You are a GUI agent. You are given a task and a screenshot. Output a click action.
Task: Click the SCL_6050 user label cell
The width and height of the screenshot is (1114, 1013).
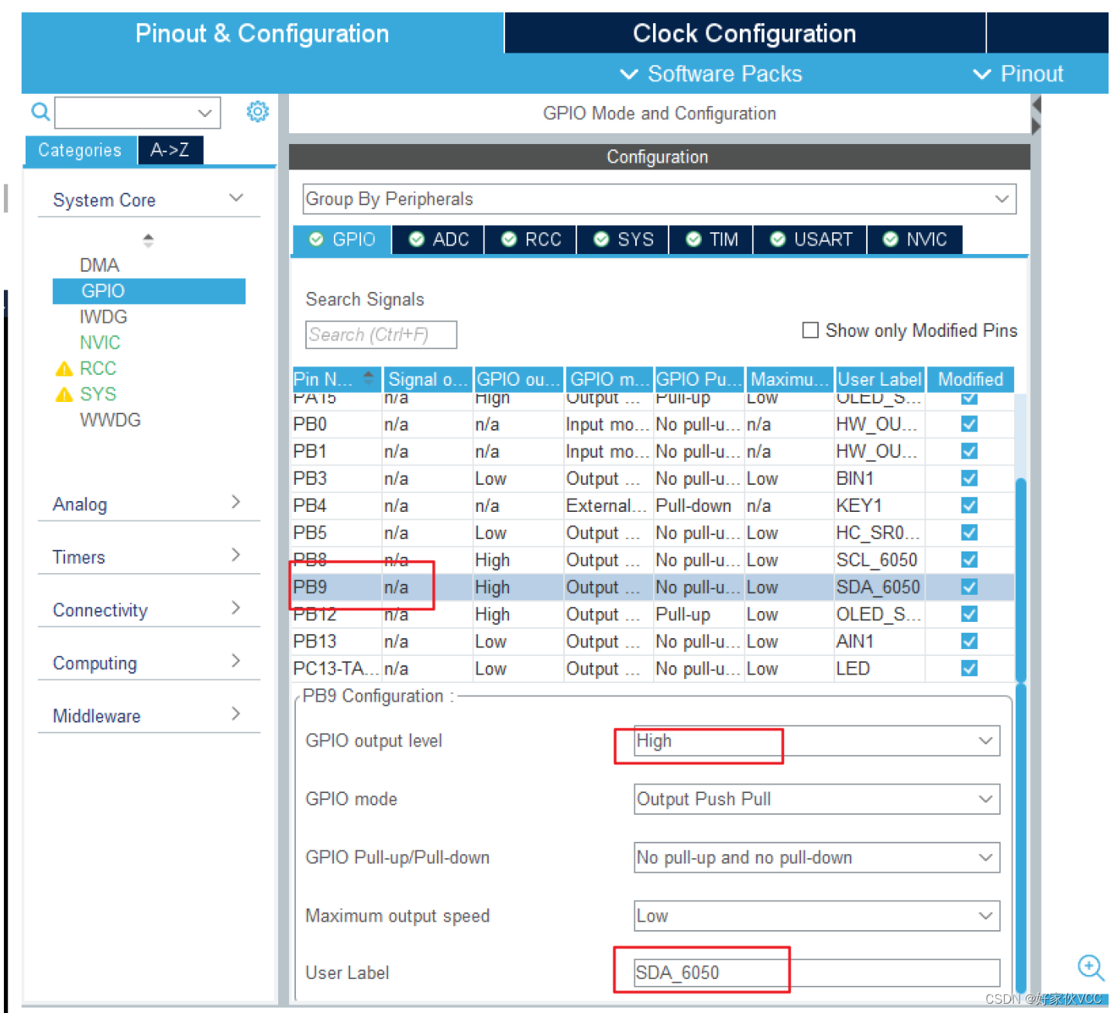coord(879,560)
